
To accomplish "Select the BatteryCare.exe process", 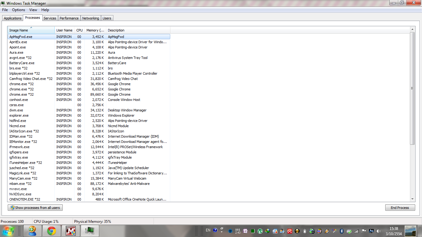I will point(89,63).
